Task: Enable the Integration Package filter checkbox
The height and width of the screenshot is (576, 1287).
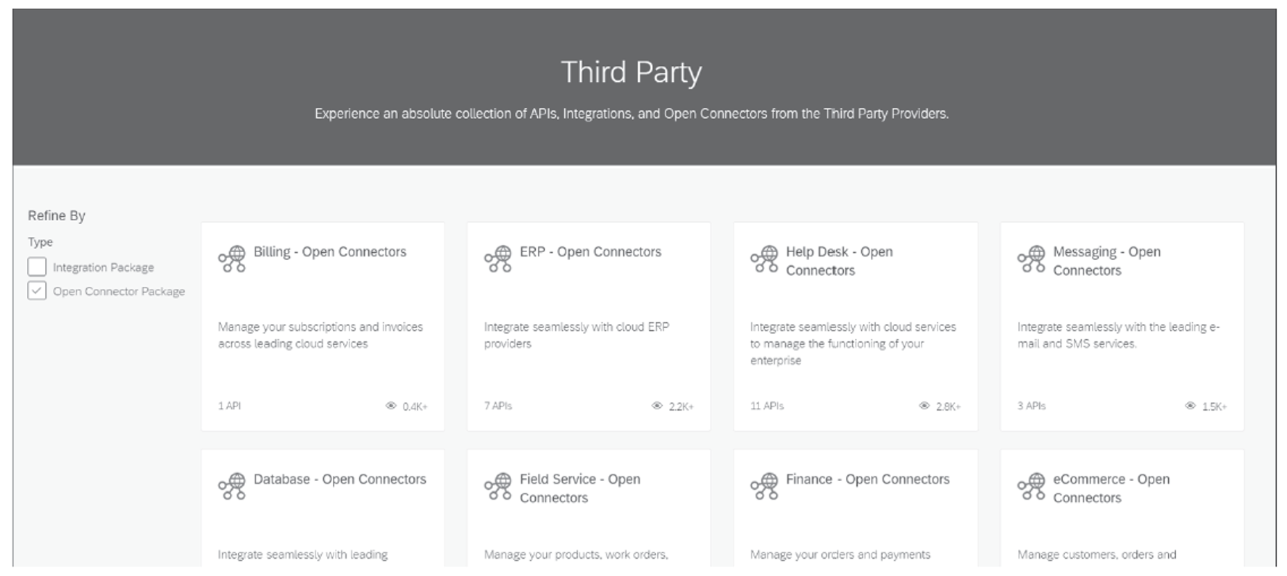Action: tap(37, 267)
